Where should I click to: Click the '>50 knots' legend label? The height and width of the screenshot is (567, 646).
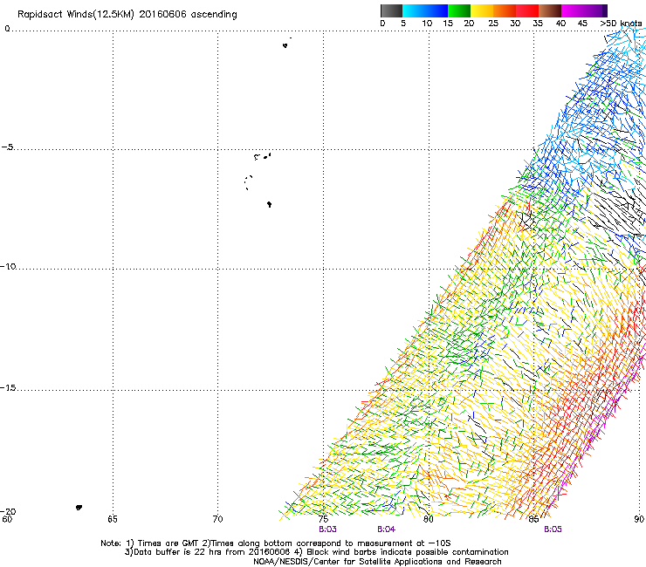[x=621, y=24]
